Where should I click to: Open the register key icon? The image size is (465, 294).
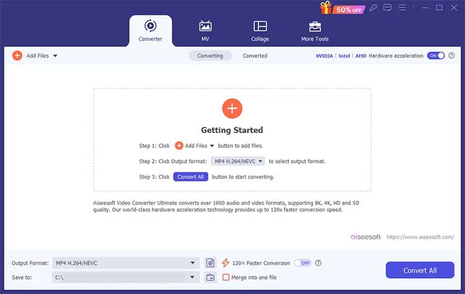pos(373,7)
